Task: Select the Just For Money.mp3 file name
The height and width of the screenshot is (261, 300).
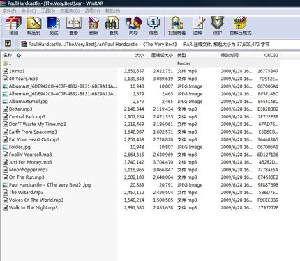Action: [x=31, y=162]
